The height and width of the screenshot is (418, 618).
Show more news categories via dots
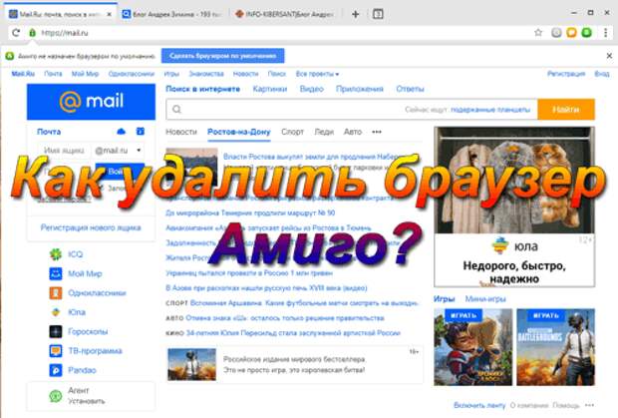377,132
